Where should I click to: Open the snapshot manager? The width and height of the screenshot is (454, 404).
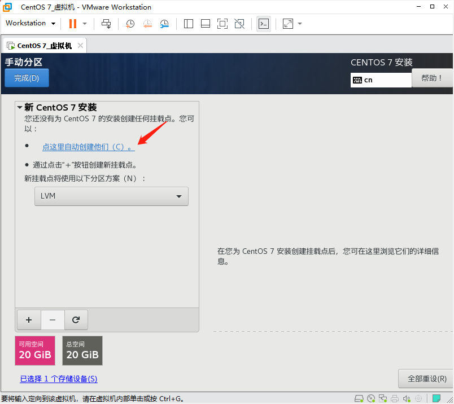click(x=164, y=24)
